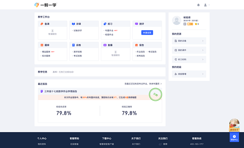This screenshot has width=244, height=148.
Task: Click footer 关于我们 sub-link
Action: click(x=136, y=144)
